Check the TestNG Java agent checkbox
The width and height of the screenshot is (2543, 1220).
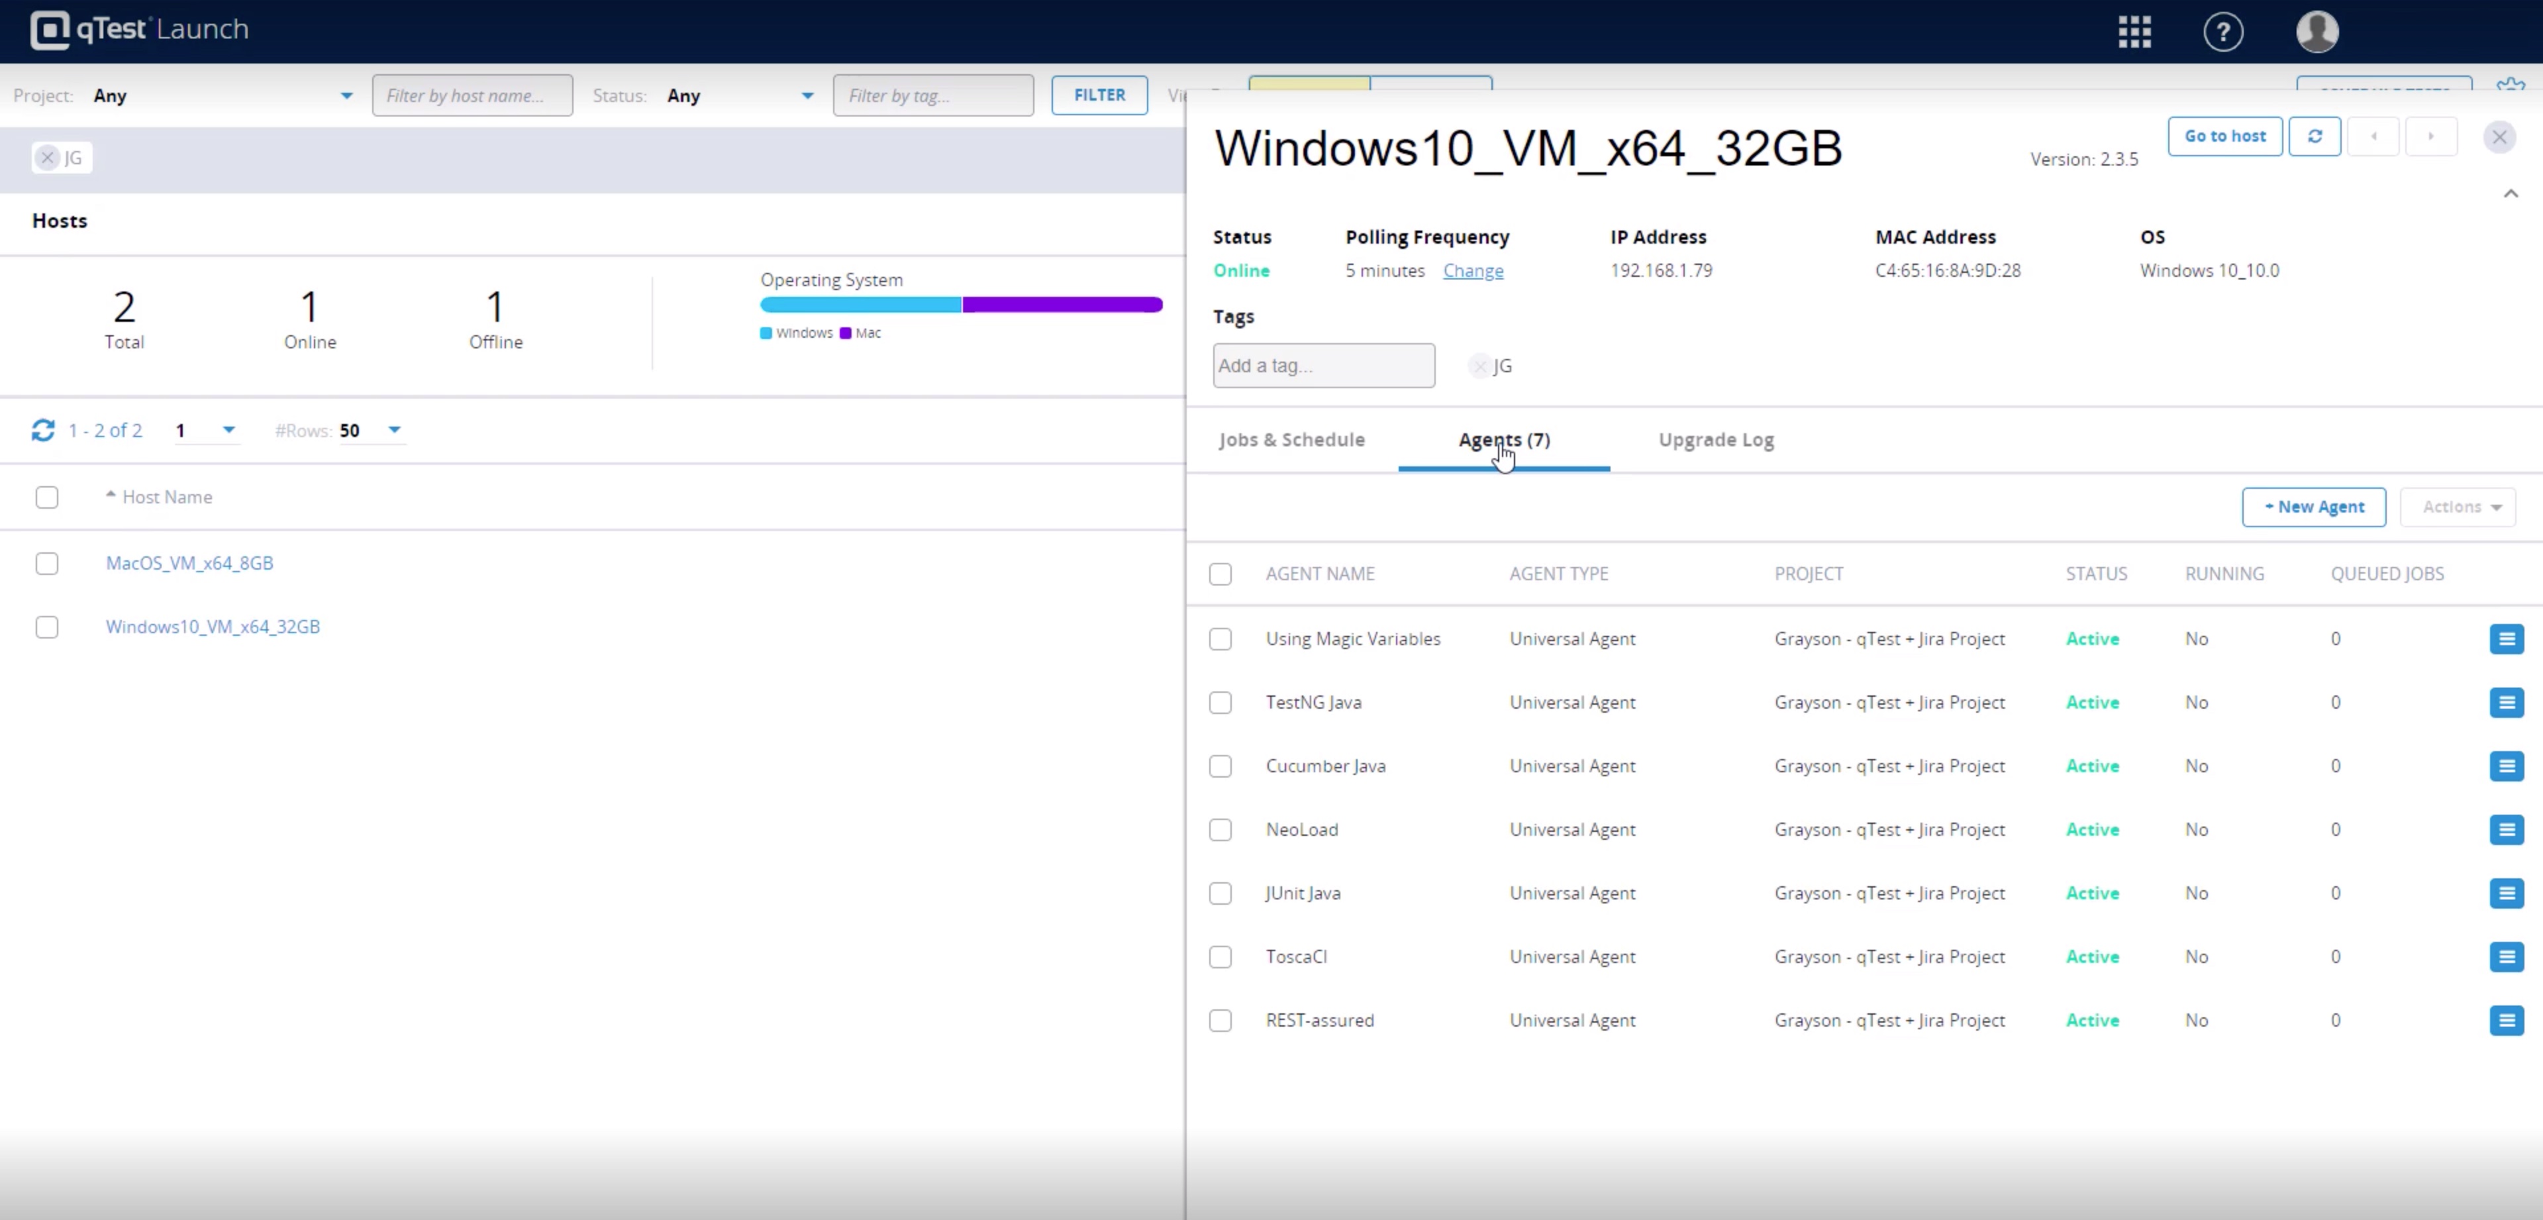pos(1220,703)
